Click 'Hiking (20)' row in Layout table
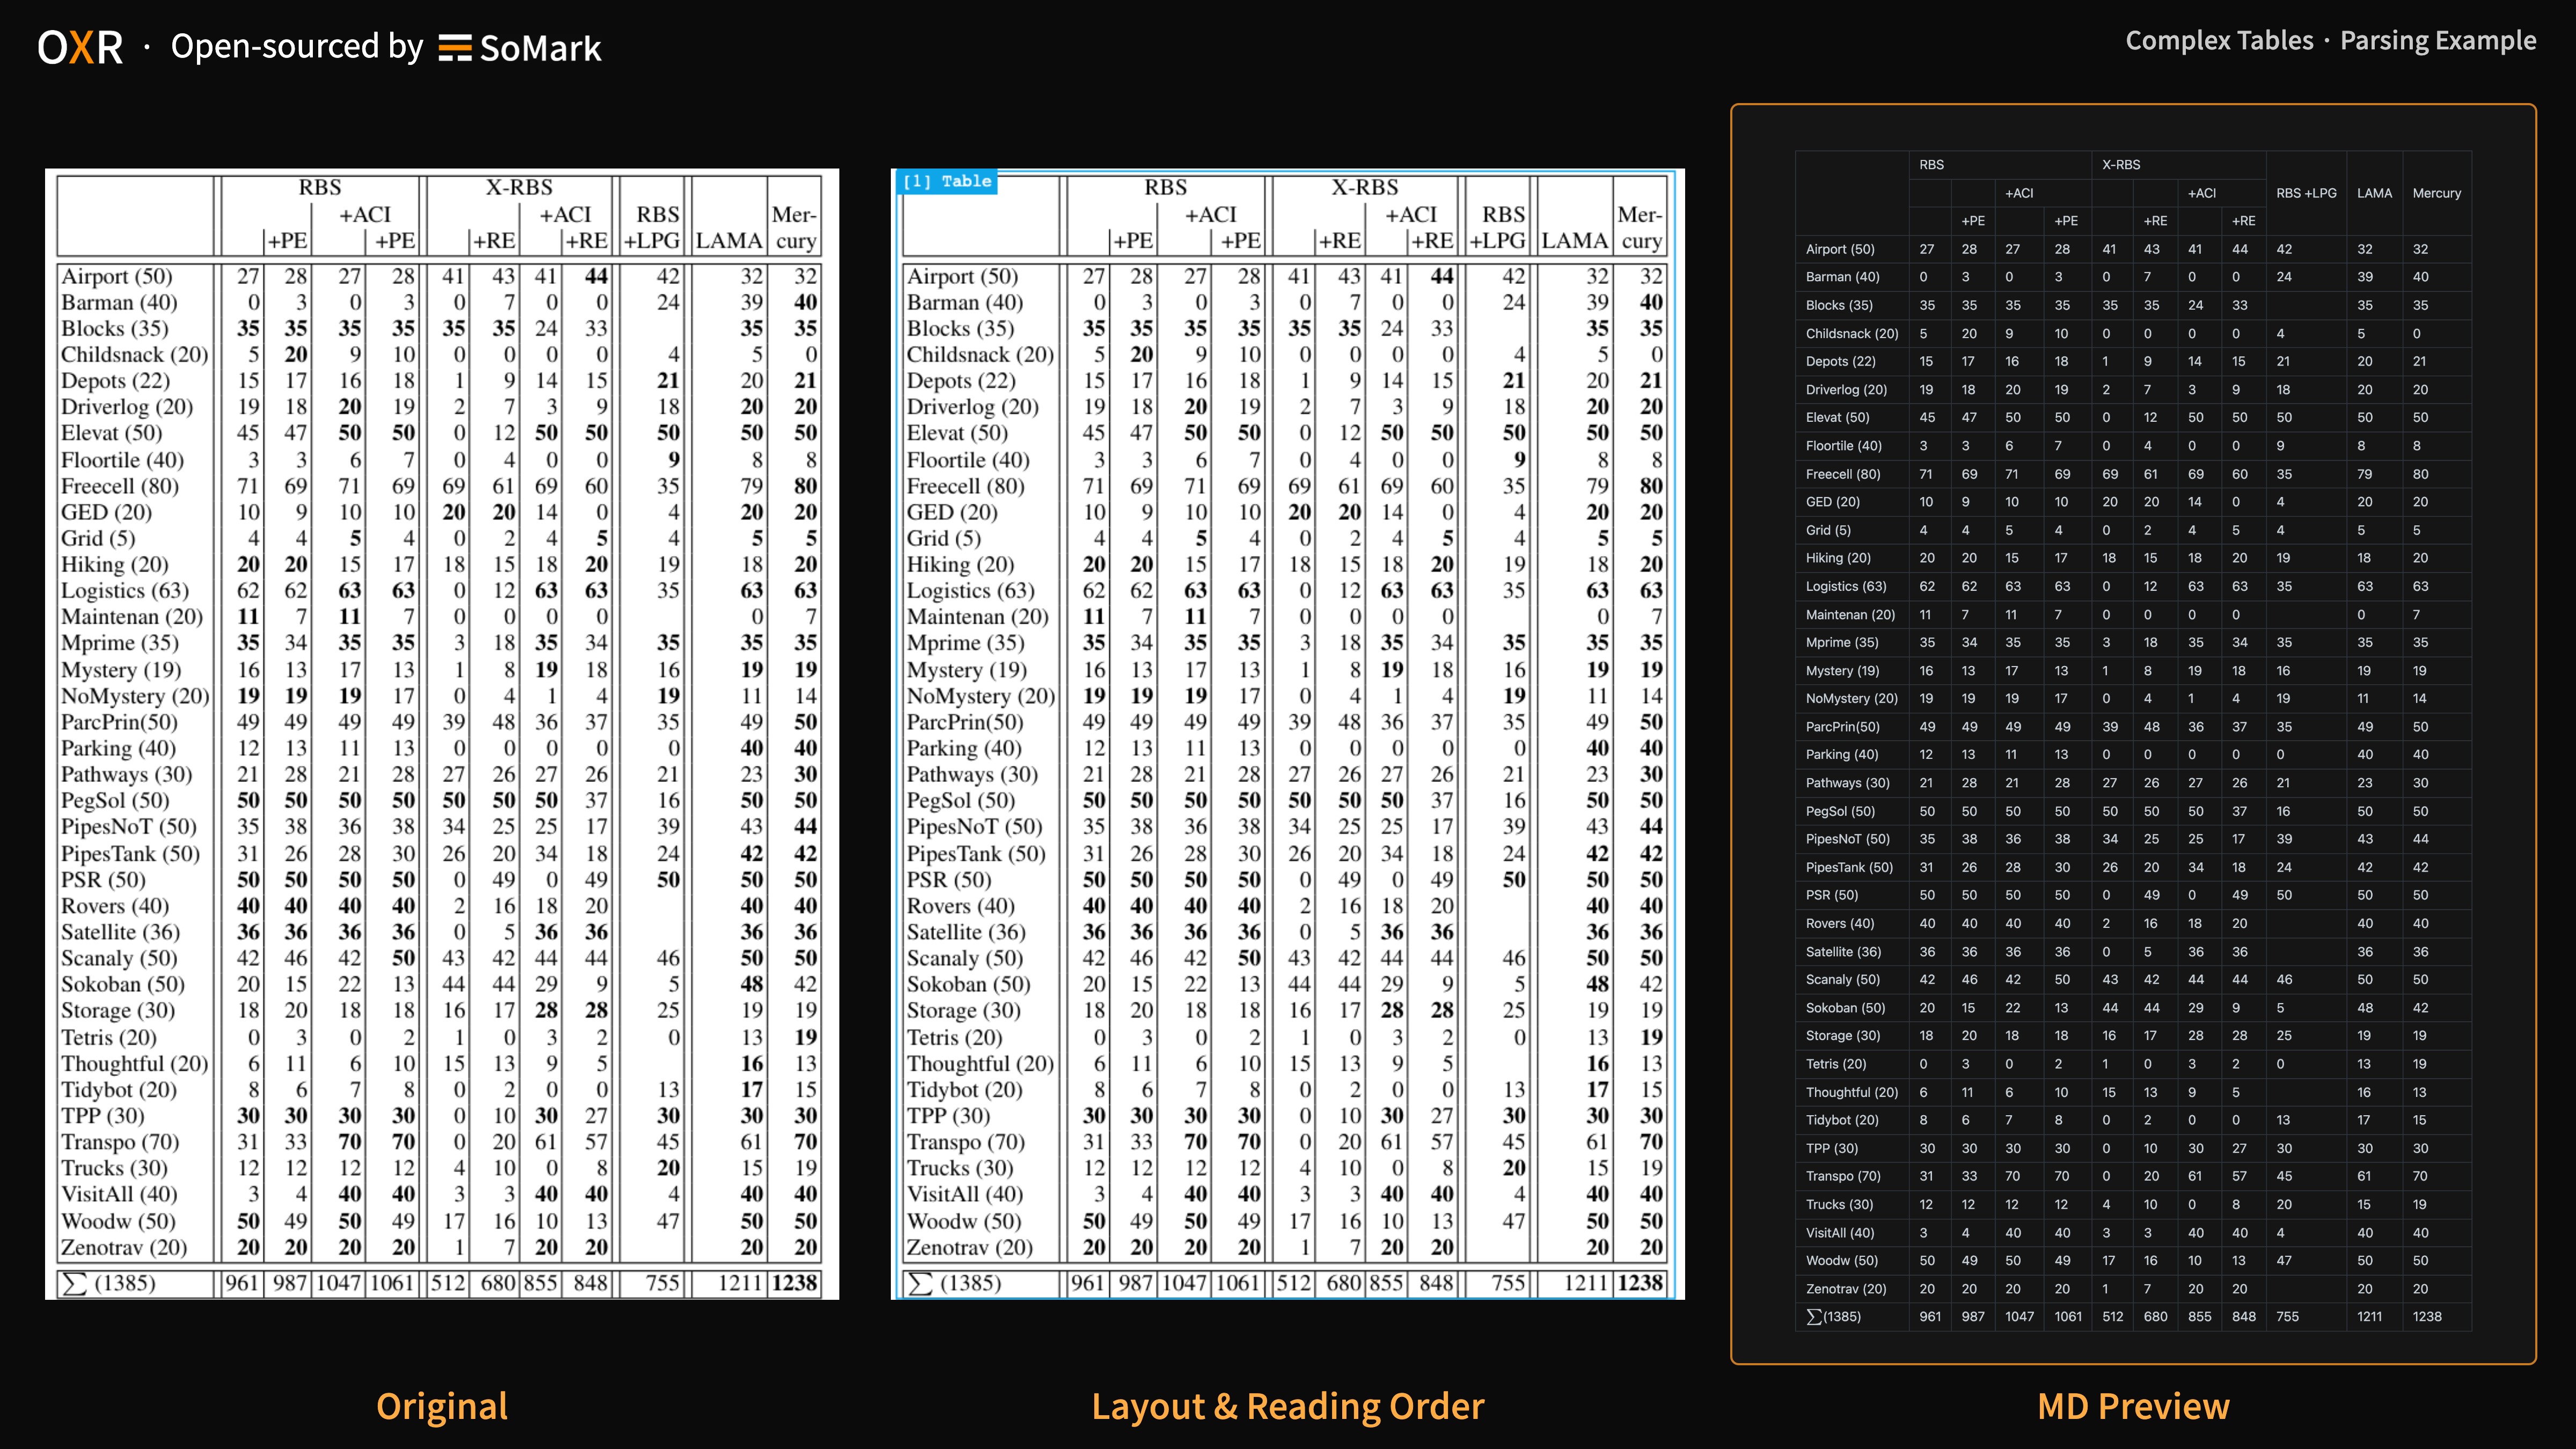This screenshot has height=1449, width=2576. 1285,564
